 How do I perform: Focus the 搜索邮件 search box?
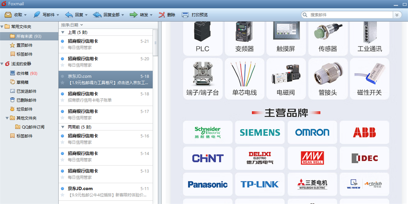(347, 15)
